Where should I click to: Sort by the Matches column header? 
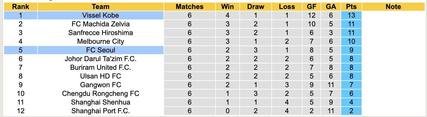[x=190, y=7]
